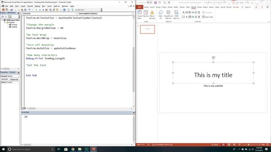The height and width of the screenshot is (152, 271).
Task: Click the Find binoculars icon in VBA toolbar
Action: click(25, 10)
